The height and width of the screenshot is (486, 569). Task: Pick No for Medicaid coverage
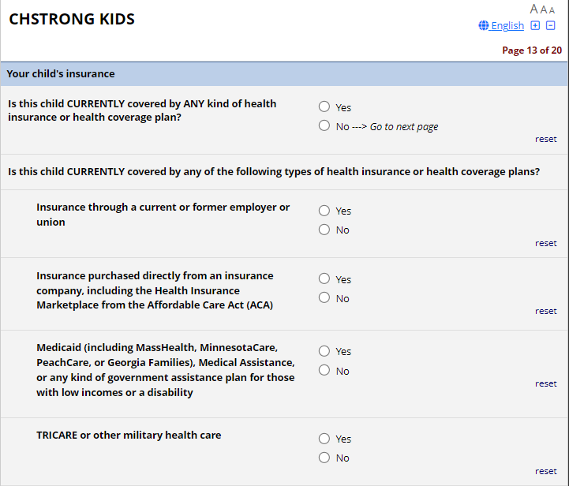(x=324, y=371)
